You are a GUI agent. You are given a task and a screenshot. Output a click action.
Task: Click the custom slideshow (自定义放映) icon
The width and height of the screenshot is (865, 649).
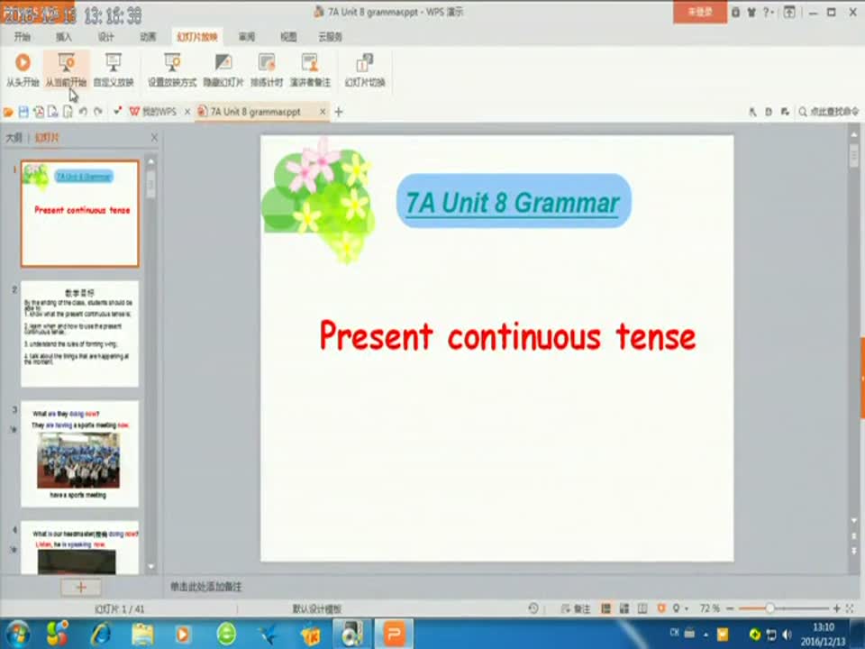click(x=114, y=69)
